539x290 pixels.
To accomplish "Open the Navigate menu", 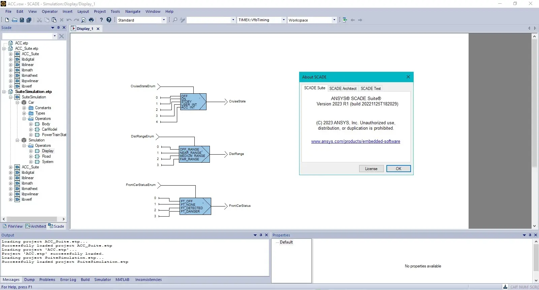I will [x=133, y=11].
